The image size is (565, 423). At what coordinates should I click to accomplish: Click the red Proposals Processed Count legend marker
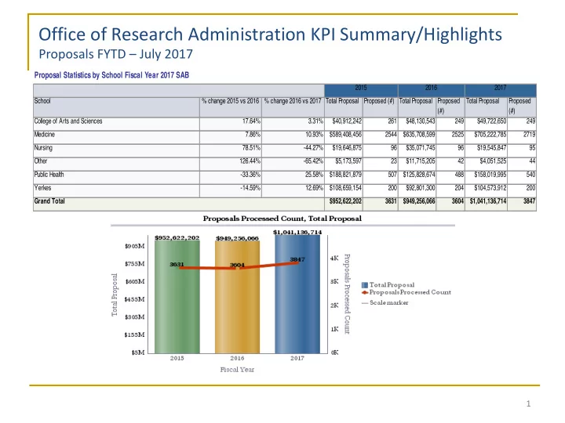click(x=365, y=292)
